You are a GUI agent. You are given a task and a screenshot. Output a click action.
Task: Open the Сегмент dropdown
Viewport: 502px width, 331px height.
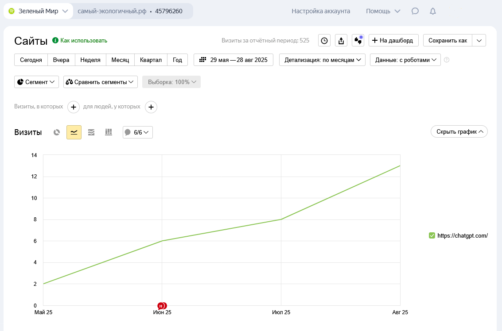37,82
